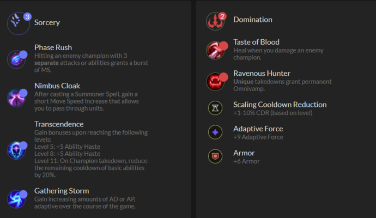Image resolution: width=376 pixels, height=218 pixels.
Task: Select the Ravenous Hunter title text
Action: click(262, 73)
